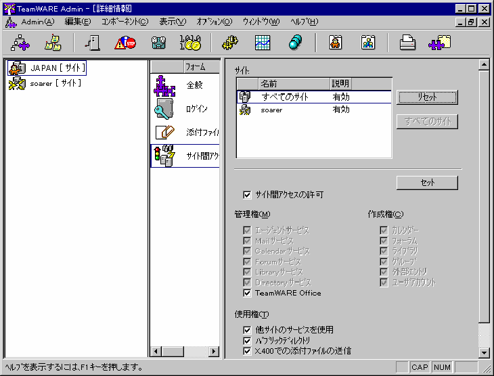Image resolution: width=494 pixels, height=376 pixels.
Task: Click the セット button
Action: click(427, 183)
